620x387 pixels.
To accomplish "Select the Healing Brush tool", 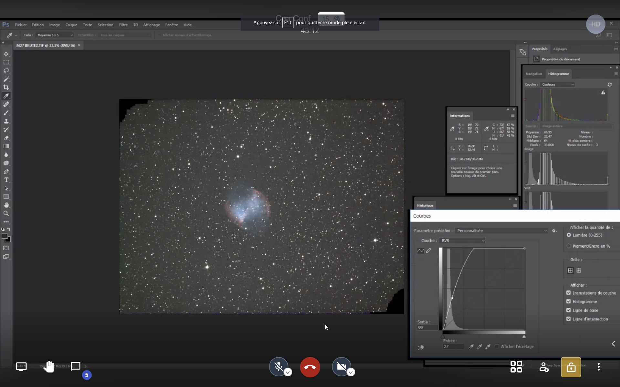I will (x=6, y=104).
